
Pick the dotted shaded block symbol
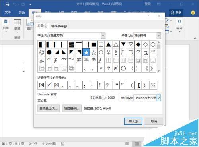coord(71,44)
